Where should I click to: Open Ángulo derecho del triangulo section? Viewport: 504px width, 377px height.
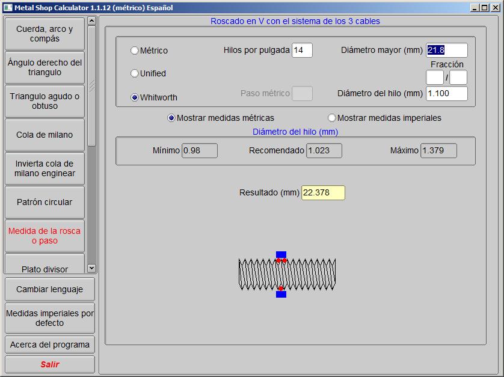pos(45,67)
